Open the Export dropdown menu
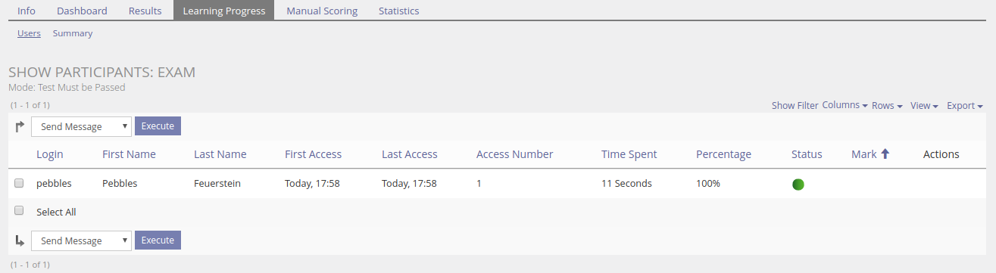 (965, 106)
